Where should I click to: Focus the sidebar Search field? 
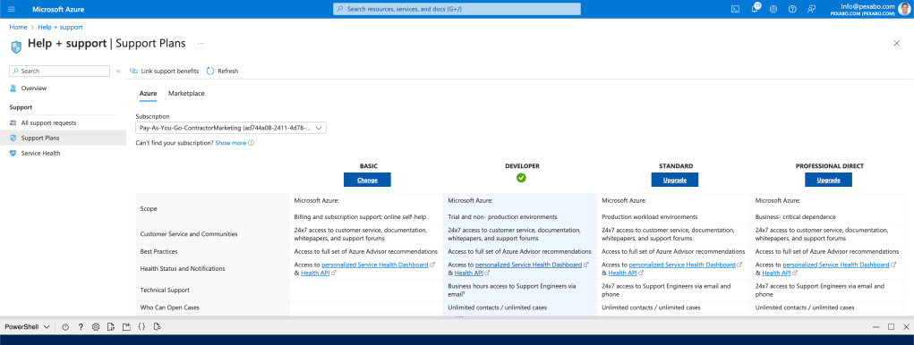pos(59,71)
